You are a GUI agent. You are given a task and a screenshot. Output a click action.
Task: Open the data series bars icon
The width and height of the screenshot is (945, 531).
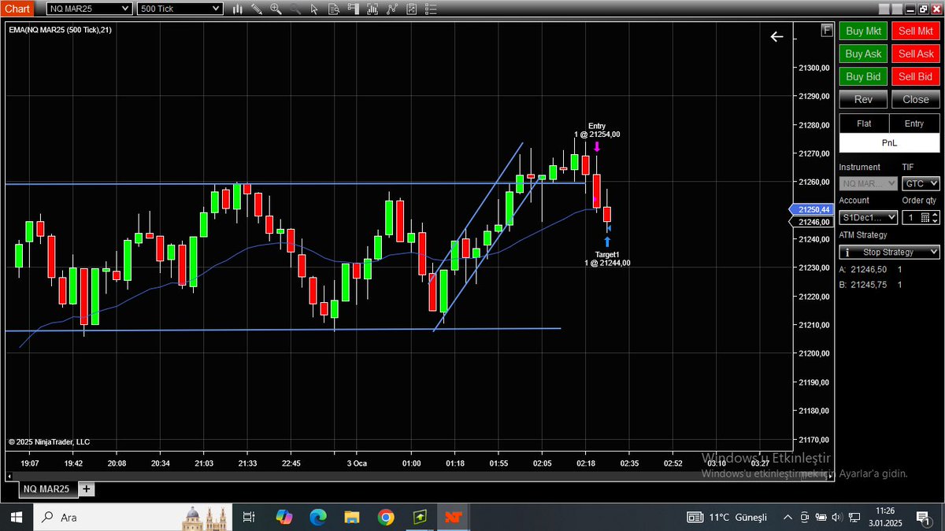(x=372, y=9)
